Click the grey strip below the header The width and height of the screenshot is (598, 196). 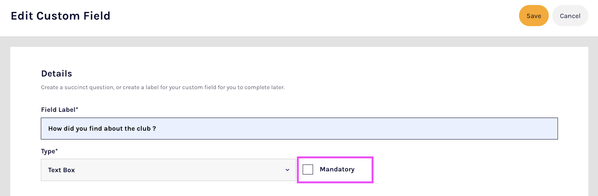pyautogui.click(x=299, y=42)
